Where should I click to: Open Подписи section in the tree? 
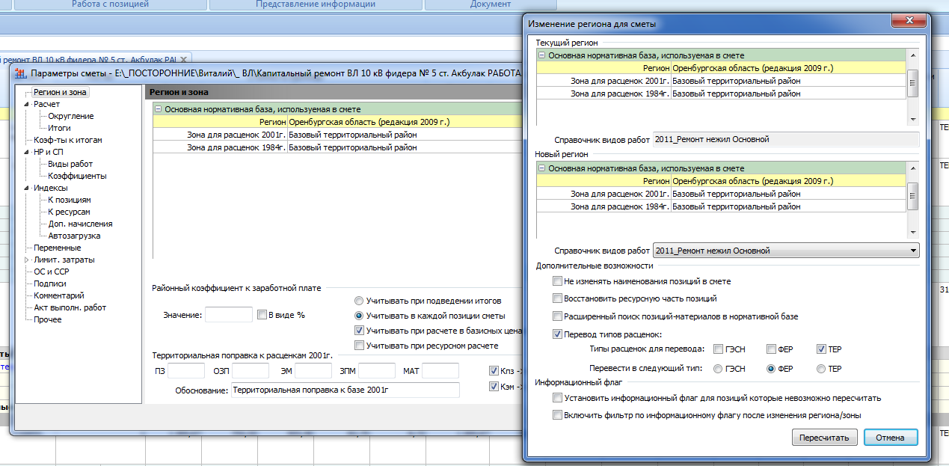point(49,284)
